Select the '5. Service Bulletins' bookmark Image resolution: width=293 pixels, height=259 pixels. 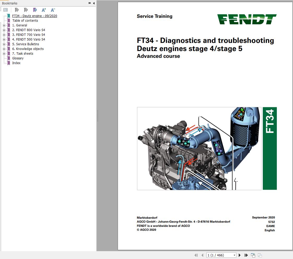(x=26, y=44)
